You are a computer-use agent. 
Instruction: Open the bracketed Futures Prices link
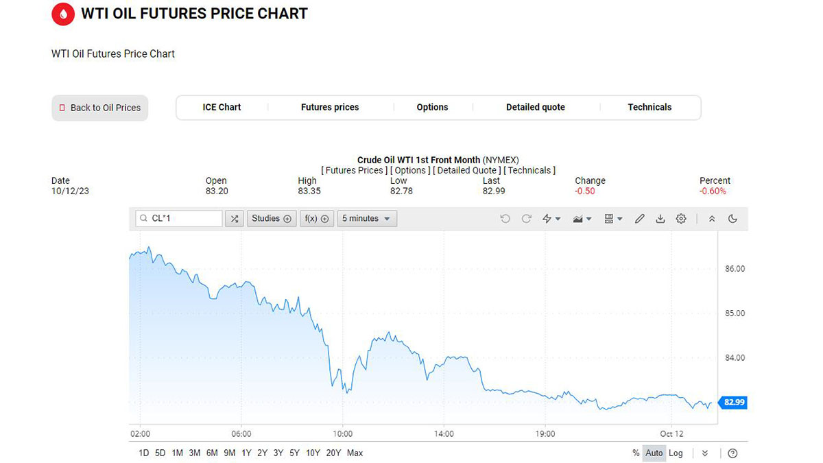point(355,170)
